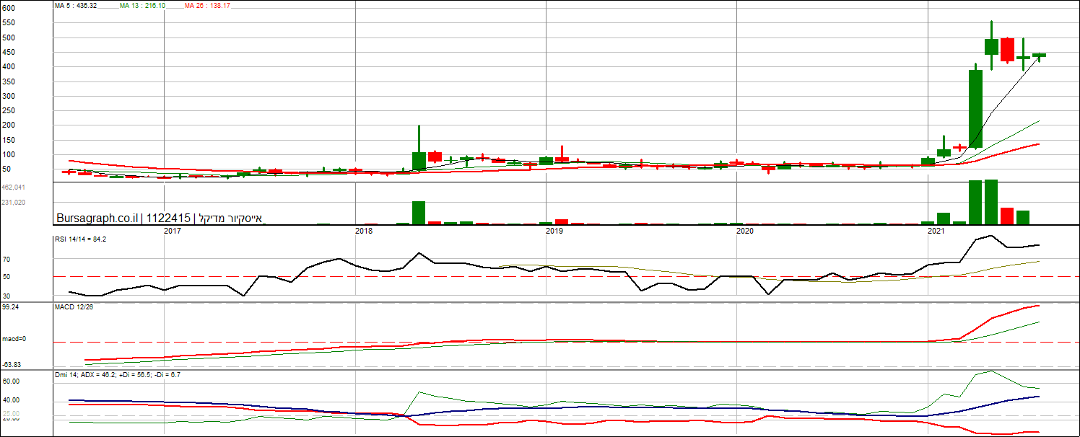Click the stock code 1122415

tap(168, 217)
